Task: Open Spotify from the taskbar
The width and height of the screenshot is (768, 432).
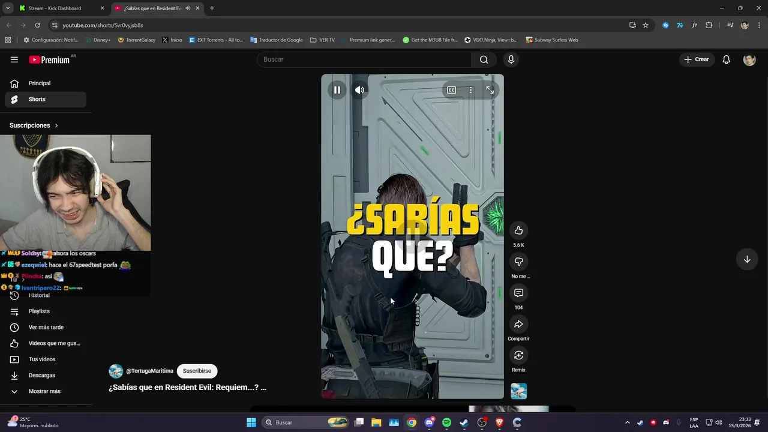Action: click(x=446, y=422)
